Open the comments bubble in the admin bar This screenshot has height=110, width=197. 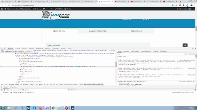44,9
